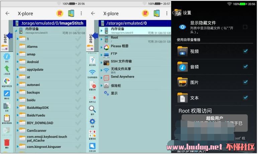Tap the settings folder icon to go back
This screenshot has height=154, width=258.
[x=178, y=12]
